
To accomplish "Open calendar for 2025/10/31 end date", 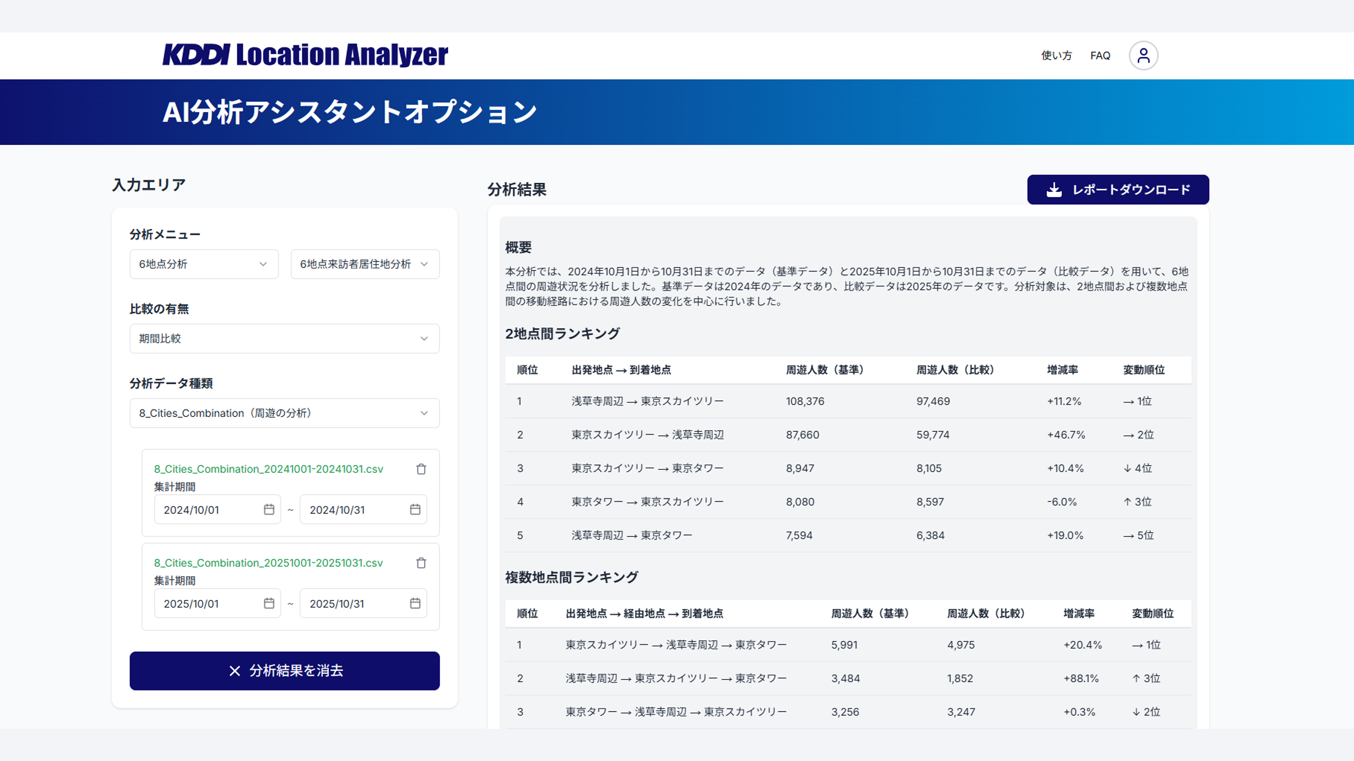I will (x=415, y=604).
